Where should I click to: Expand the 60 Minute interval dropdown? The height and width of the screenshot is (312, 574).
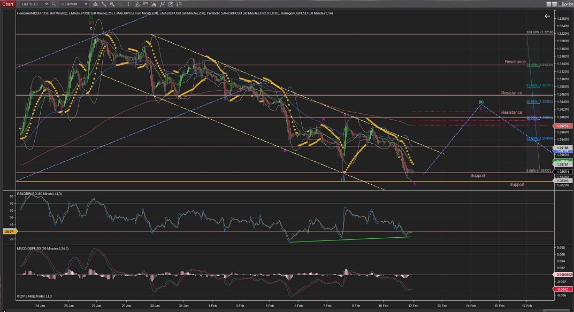[x=86, y=4]
